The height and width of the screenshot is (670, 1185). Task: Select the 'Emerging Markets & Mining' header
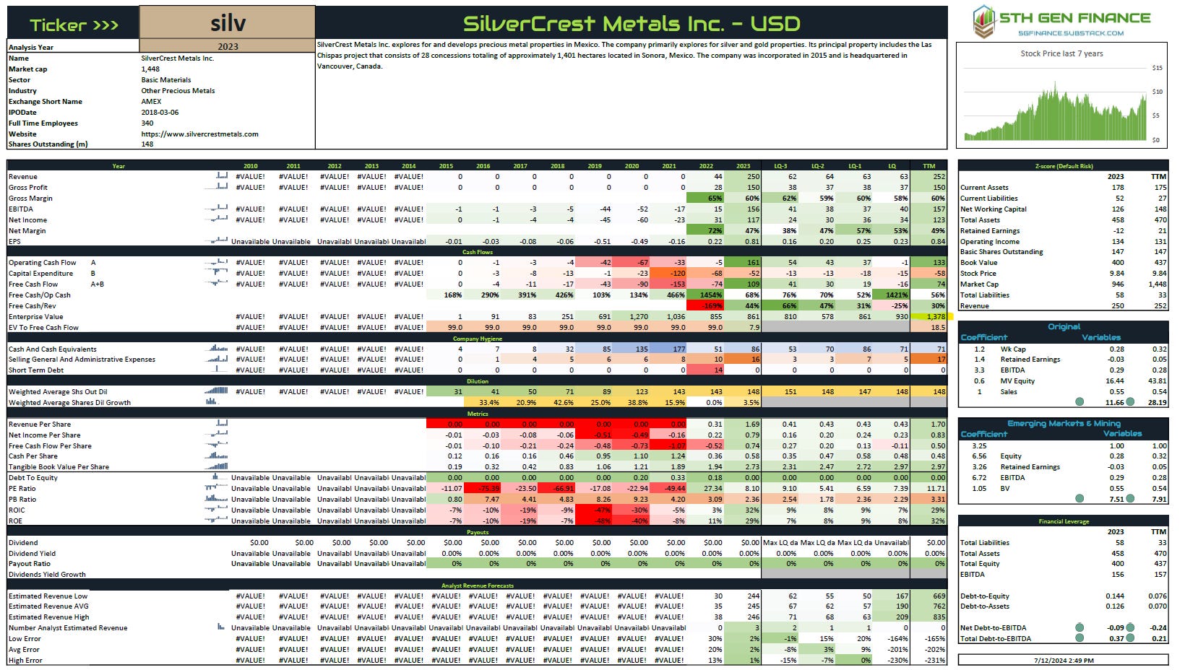(1064, 424)
